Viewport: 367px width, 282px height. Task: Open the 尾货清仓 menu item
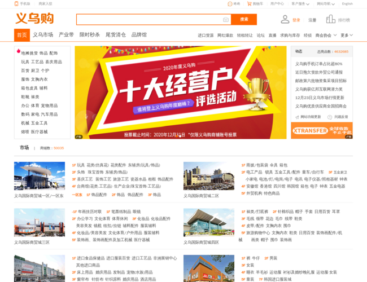point(115,35)
